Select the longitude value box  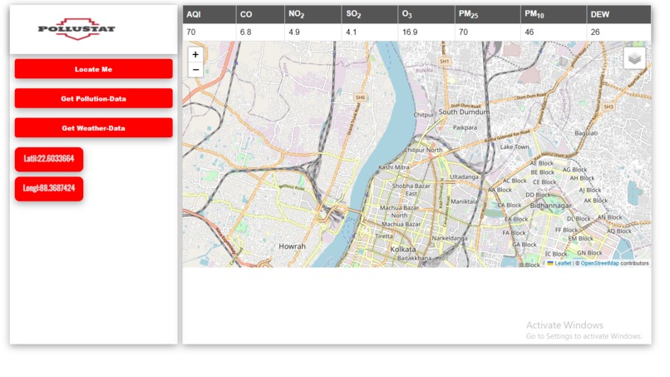point(49,188)
